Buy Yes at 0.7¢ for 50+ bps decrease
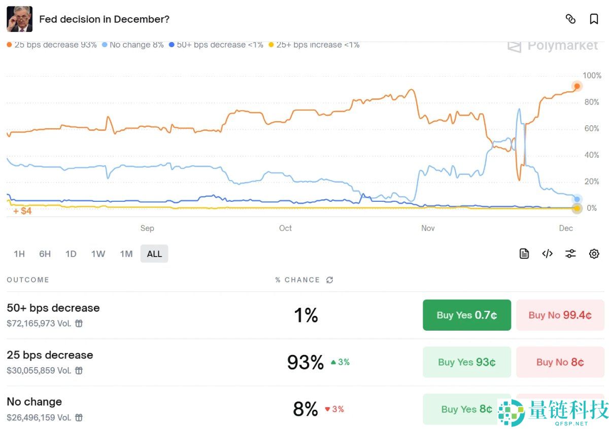This screenshot has height=429, width=609. (466, 315)
